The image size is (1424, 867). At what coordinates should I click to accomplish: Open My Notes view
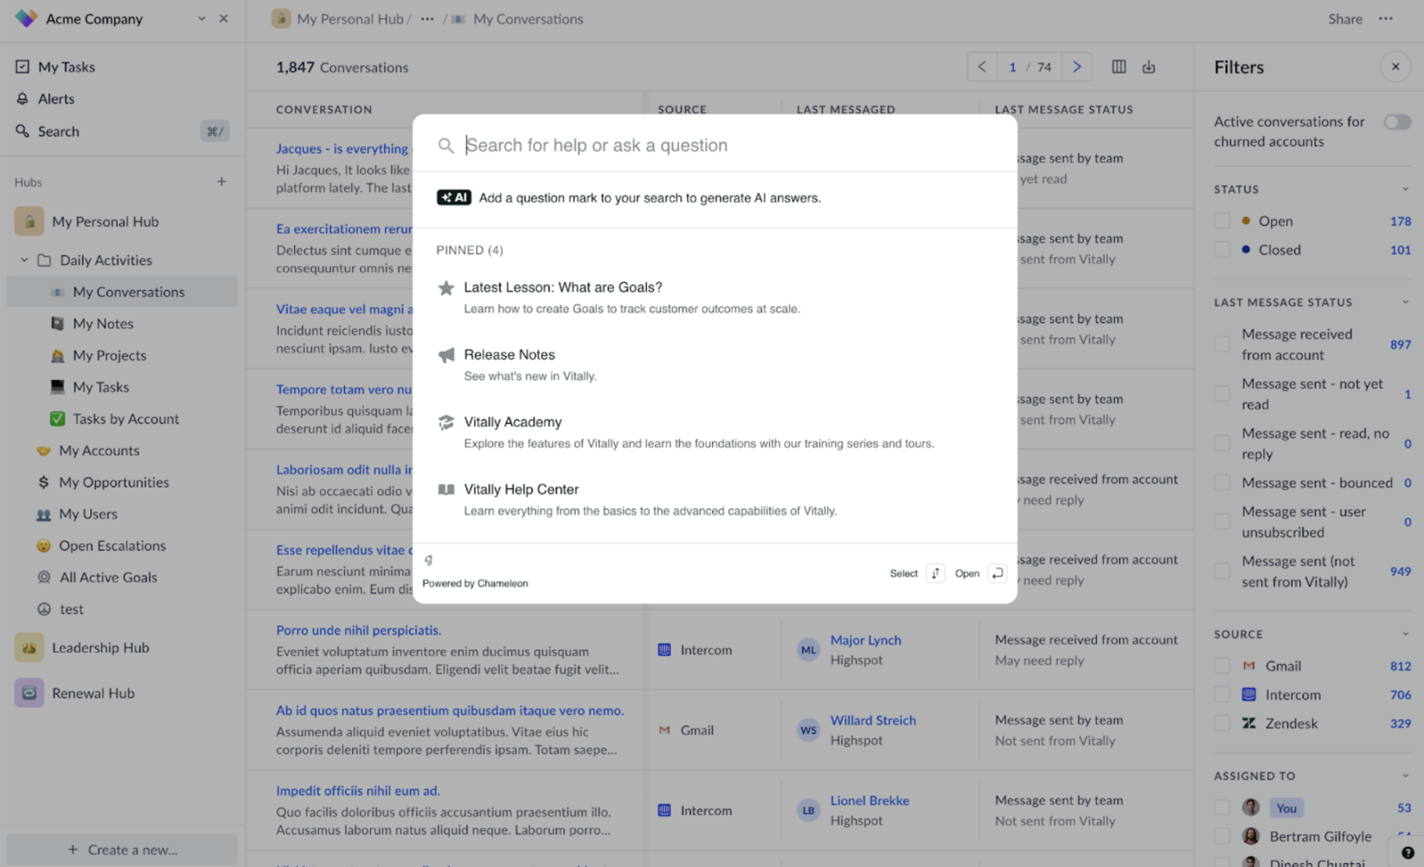(x=103, y=323)
